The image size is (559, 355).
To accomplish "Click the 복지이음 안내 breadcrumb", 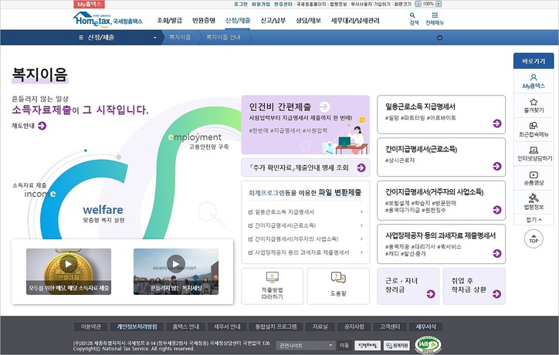I will point(224,37).
